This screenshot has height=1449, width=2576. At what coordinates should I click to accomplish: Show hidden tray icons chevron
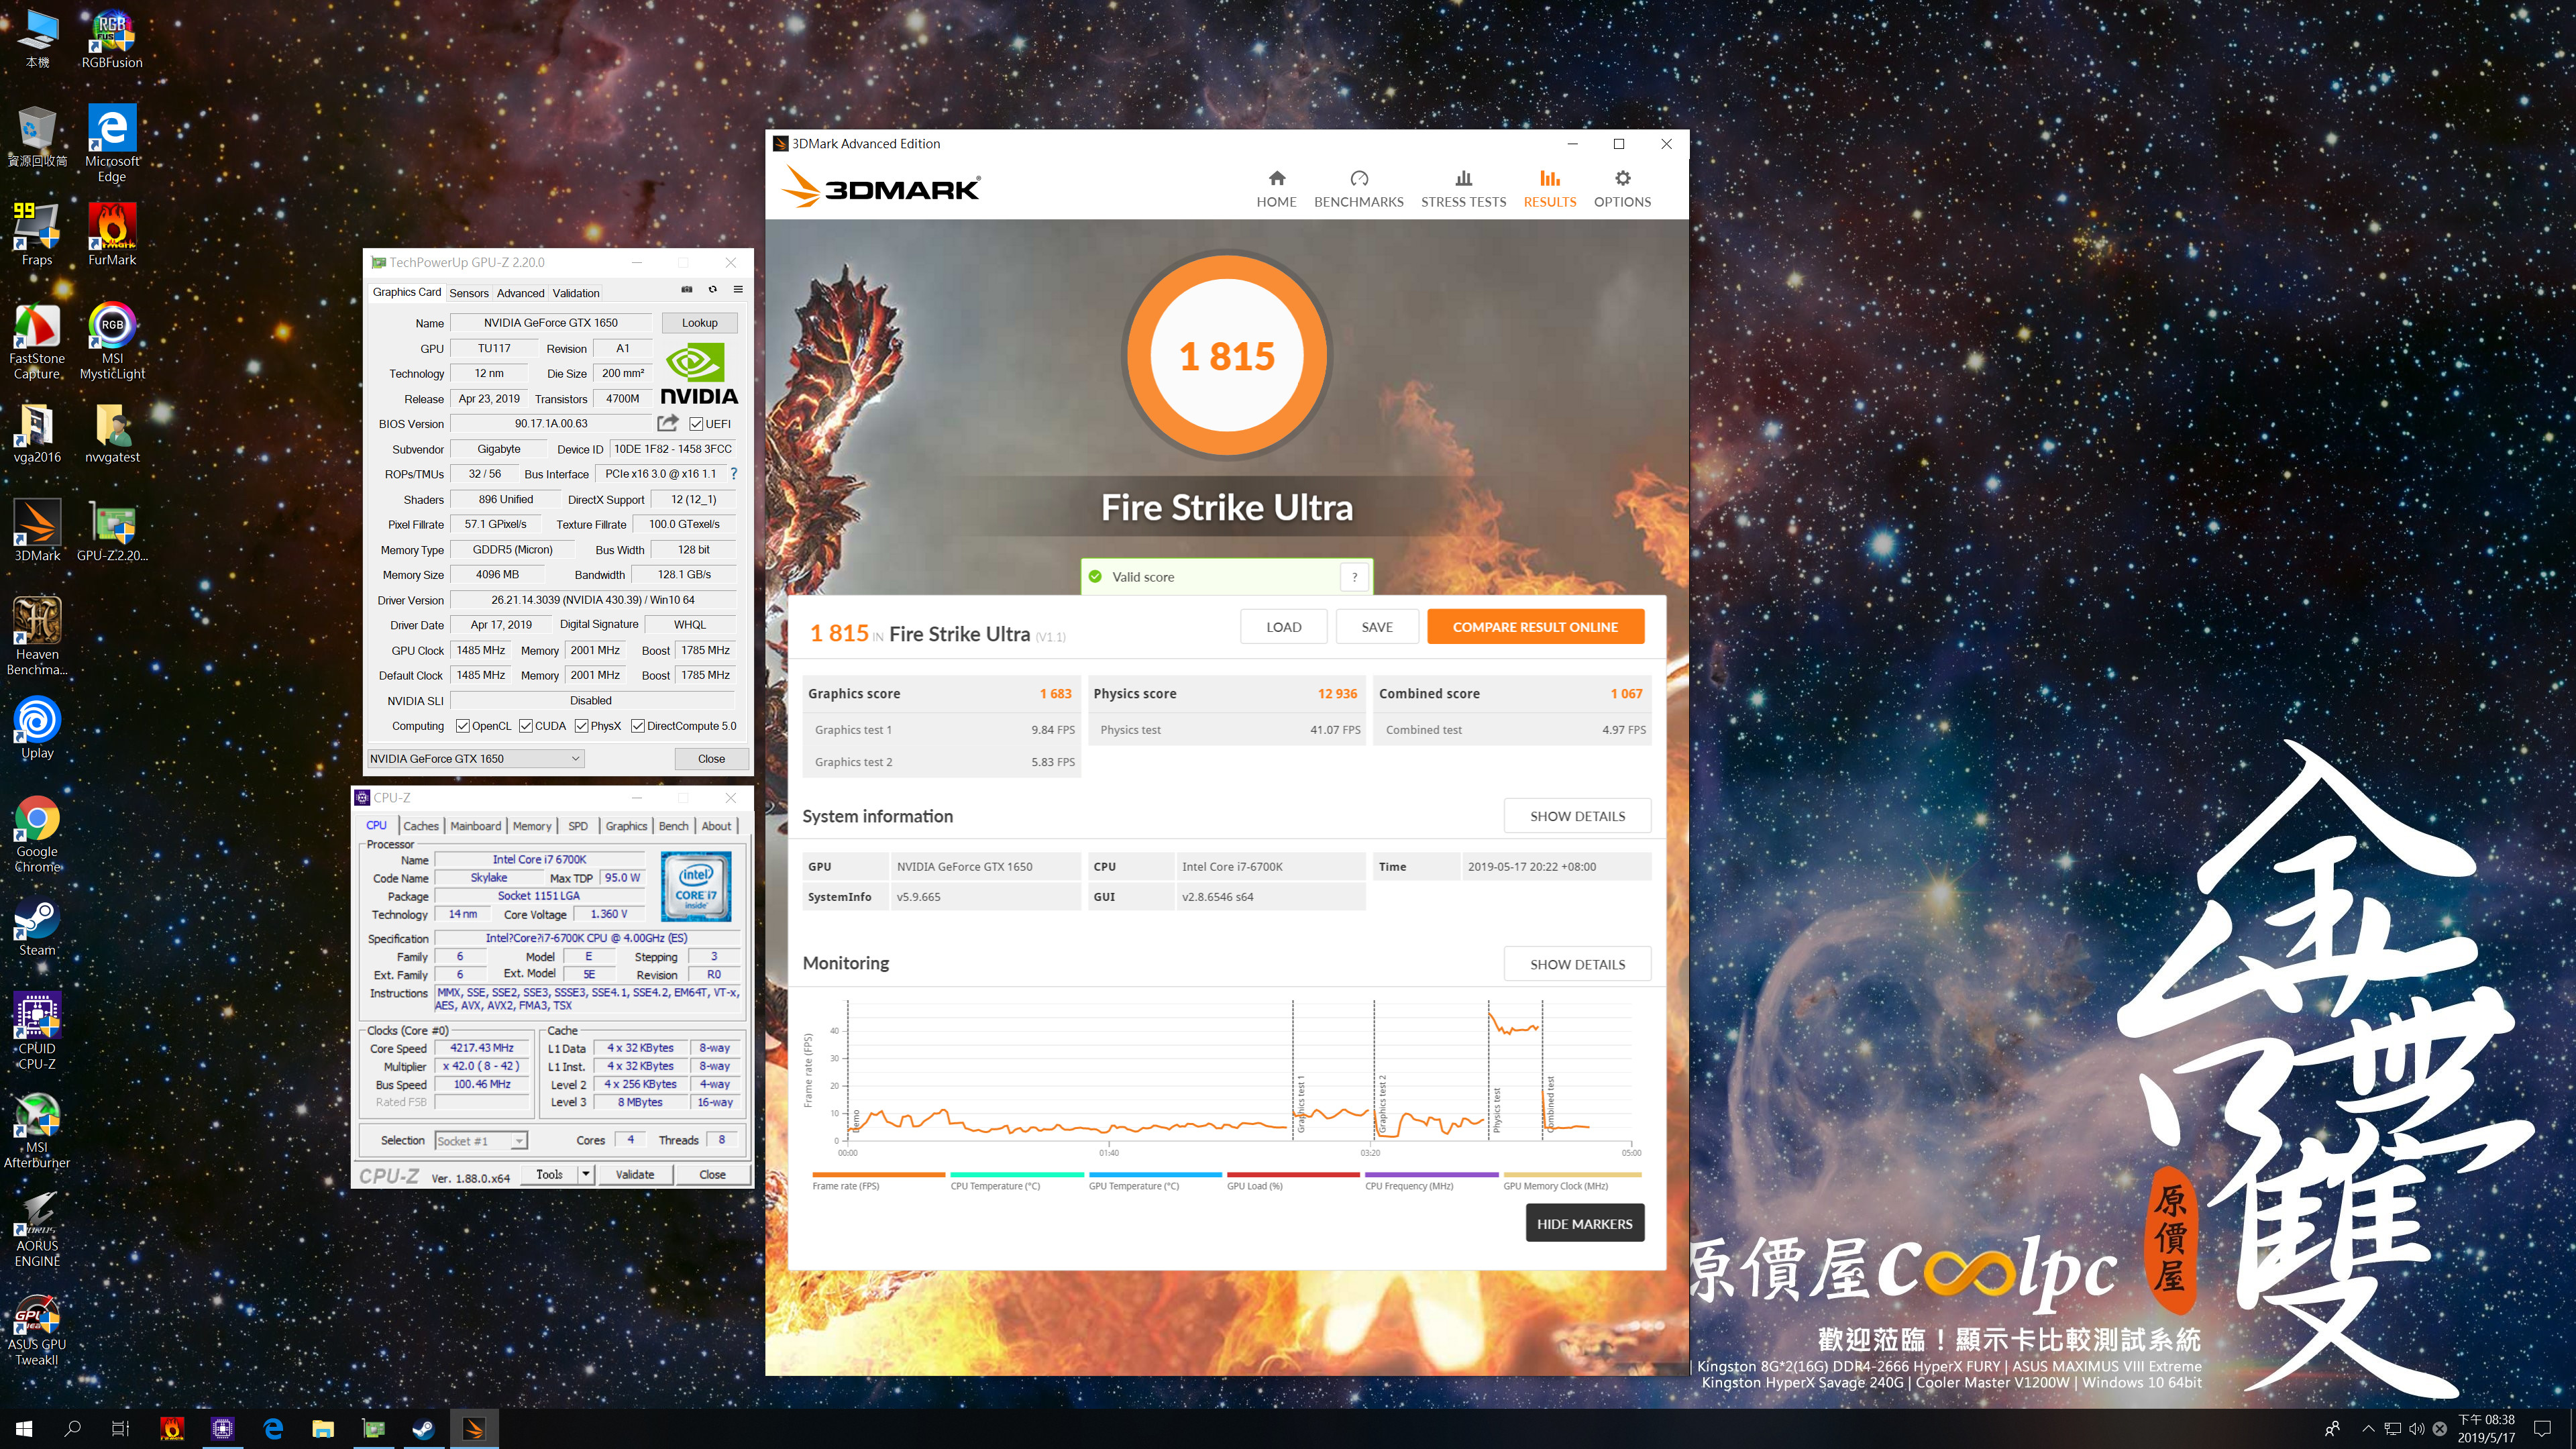point(2367,1429)
